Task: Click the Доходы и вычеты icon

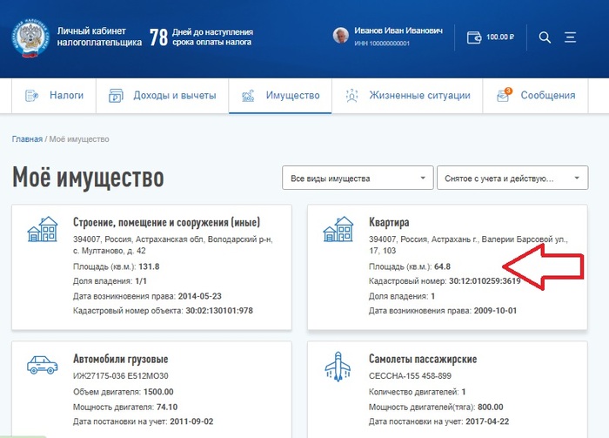Action: pos(116,95)
